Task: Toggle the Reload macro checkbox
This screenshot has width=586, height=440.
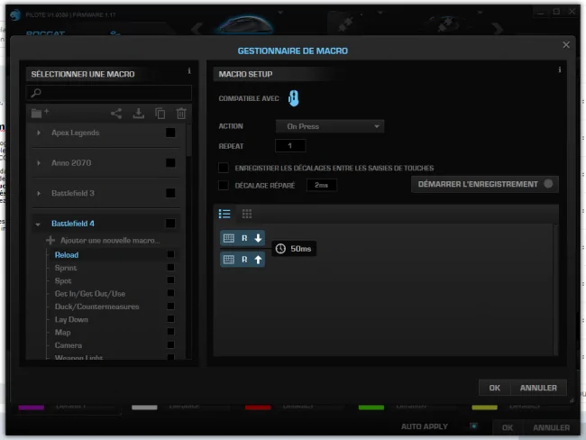Action: (170, 254)
